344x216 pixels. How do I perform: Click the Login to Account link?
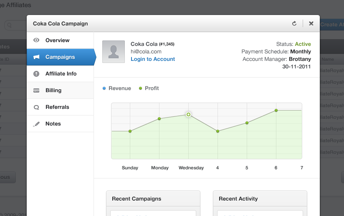(x=153, y=59)
